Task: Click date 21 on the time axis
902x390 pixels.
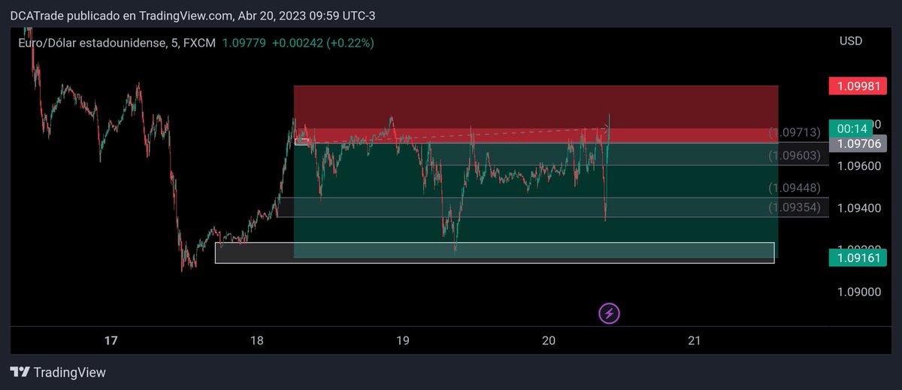Action: point(695,341)
